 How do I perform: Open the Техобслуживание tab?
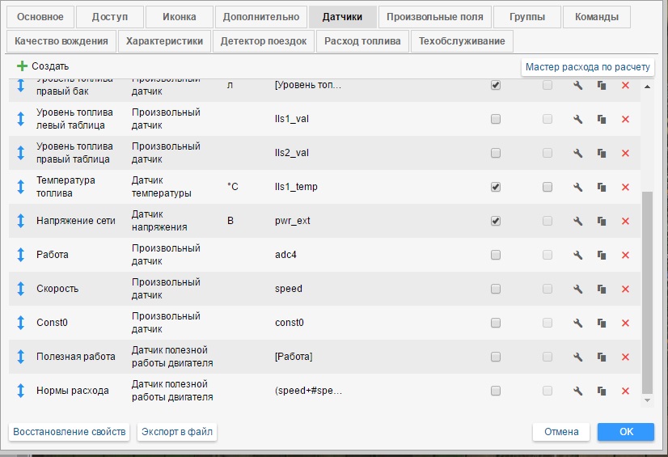pyautogui.click(x=462, y=41)
